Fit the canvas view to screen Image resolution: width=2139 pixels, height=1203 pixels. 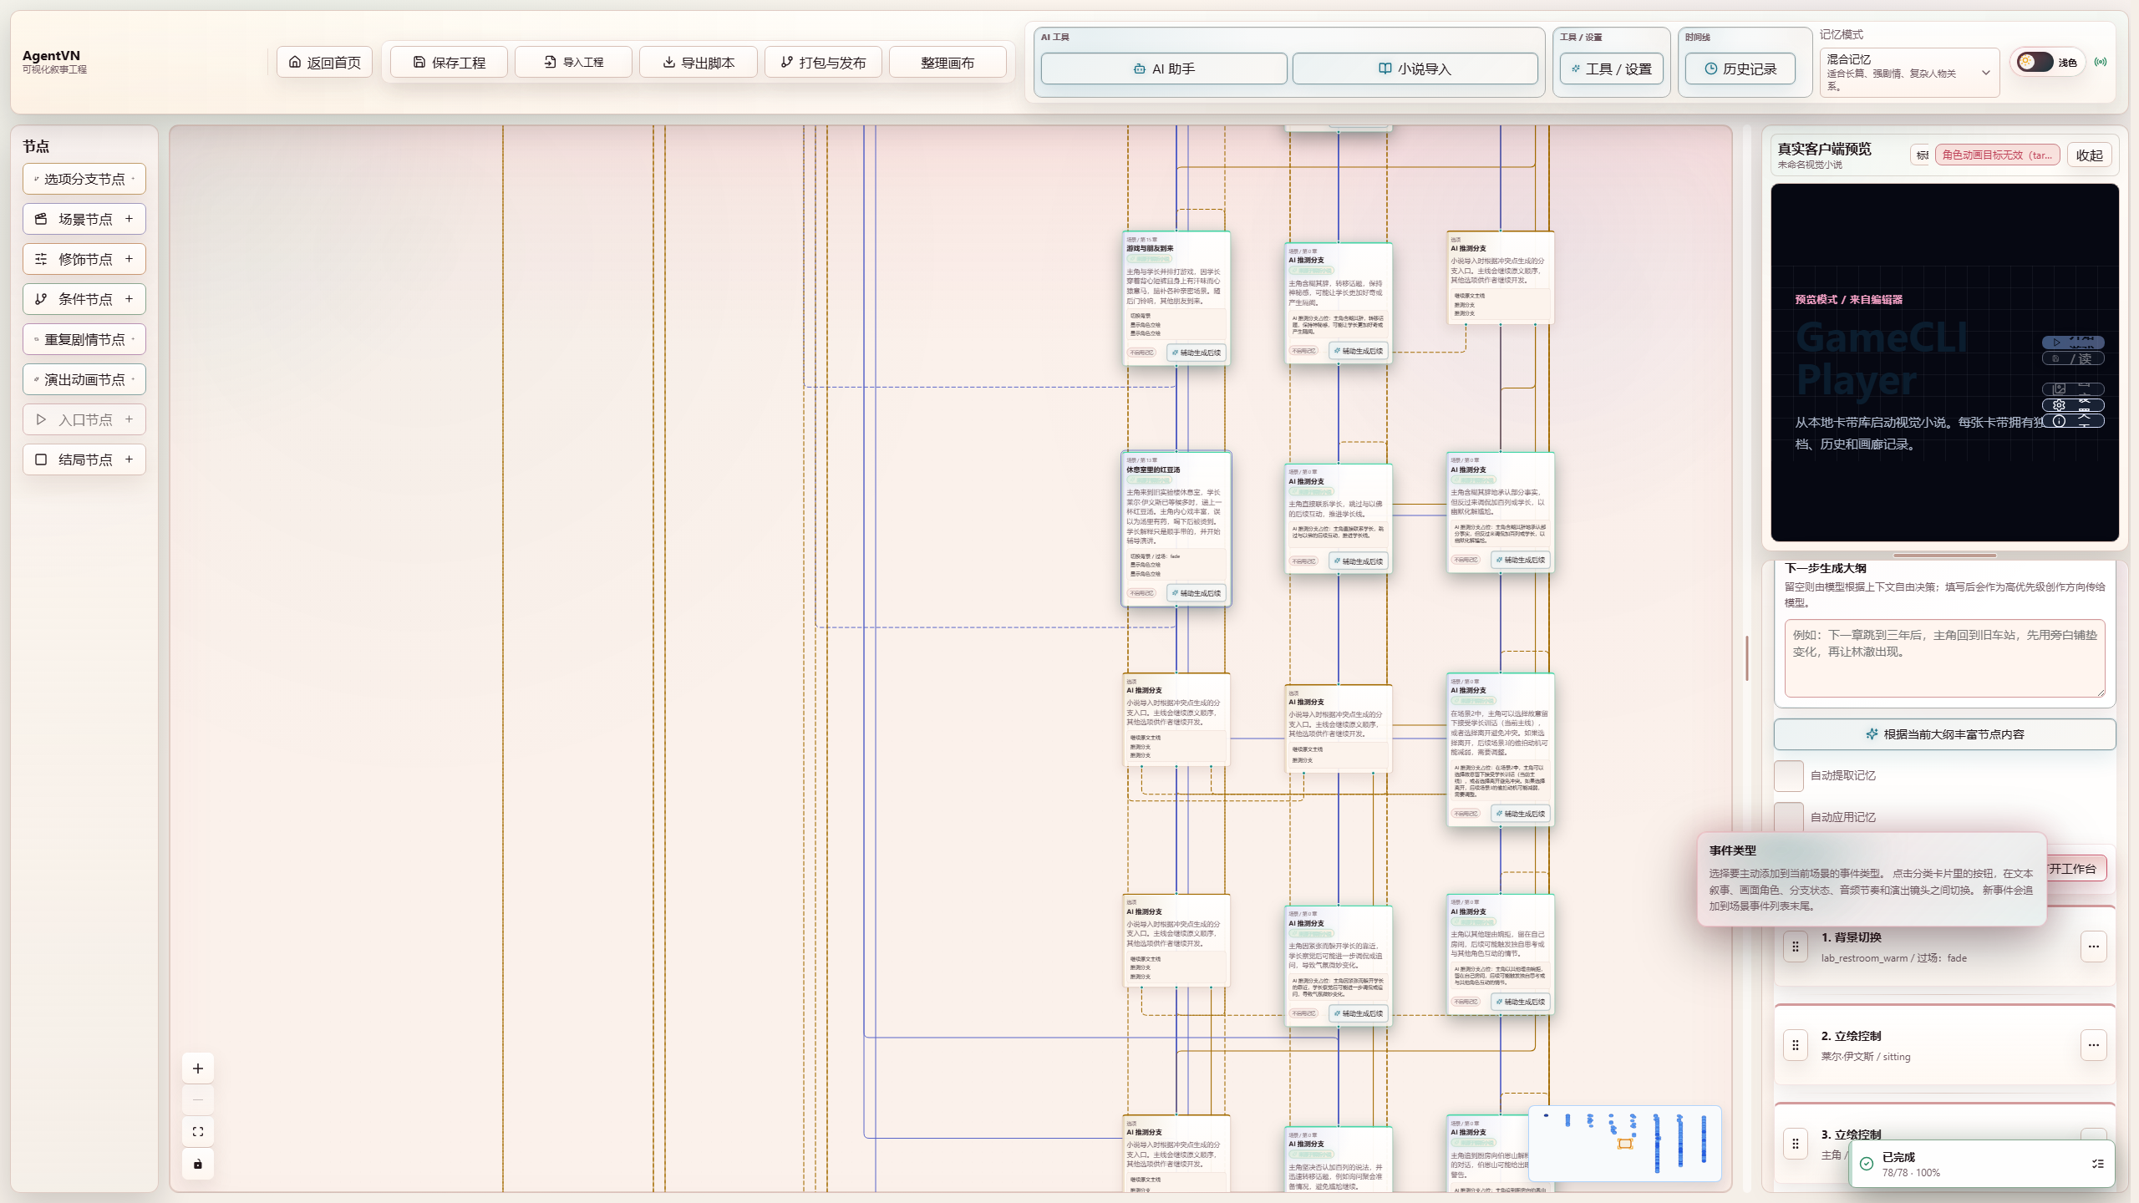[x=198, y=1132]
